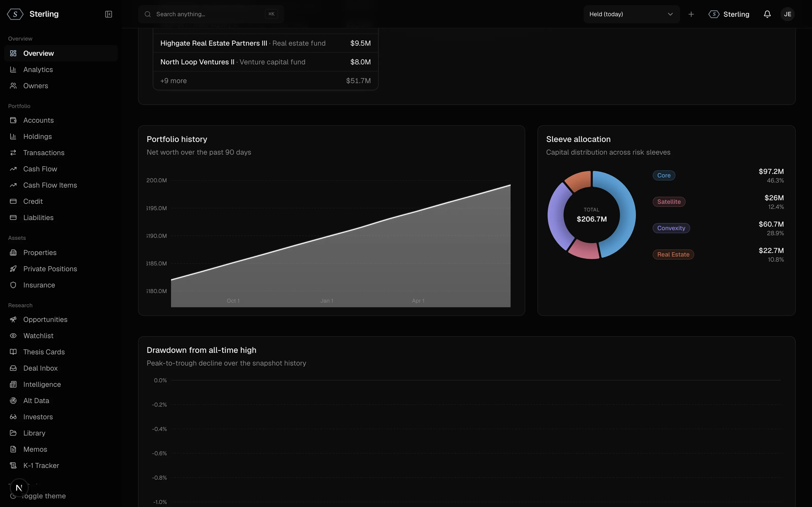This screenshot has width=812, height=507.
Task: Select the Core sleeve legend badge
Action: (x=663, y=175)
